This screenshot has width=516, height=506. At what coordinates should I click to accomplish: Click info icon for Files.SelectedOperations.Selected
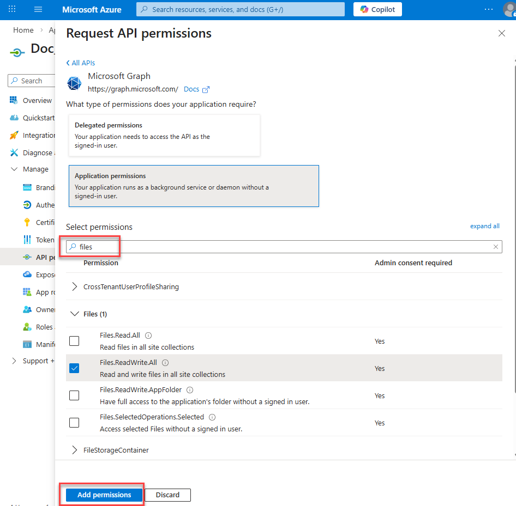tap(212, 417)
